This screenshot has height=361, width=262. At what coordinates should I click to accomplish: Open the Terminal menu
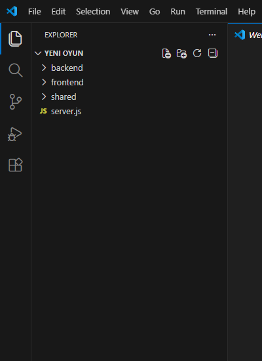212,12
